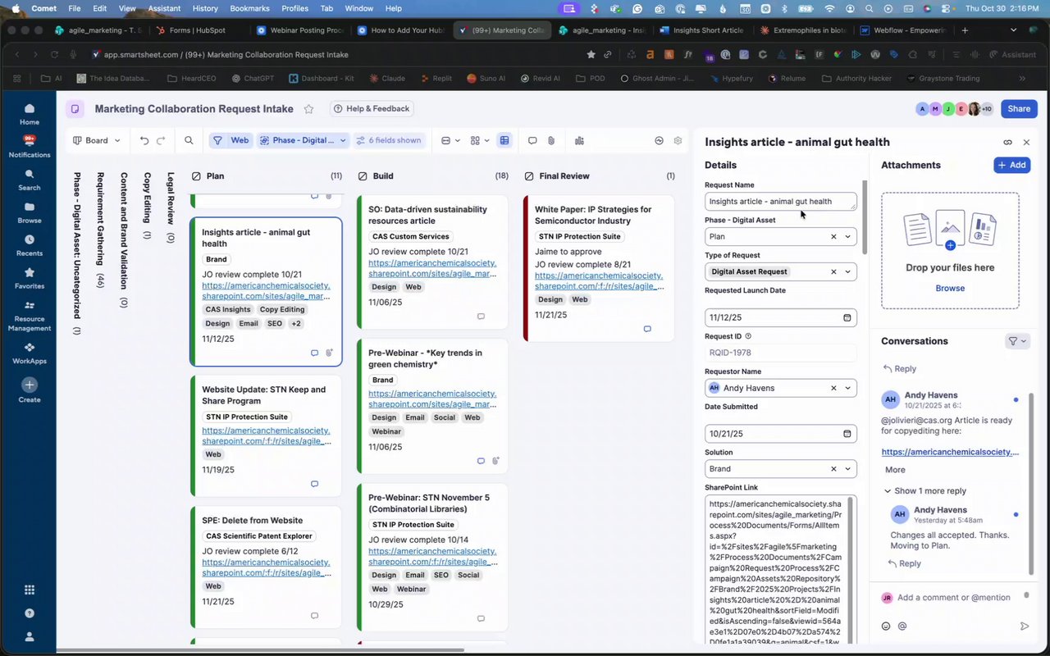This screenshot has width=1050, height=656.
Task: Switch to the Insights Short Article tab
Action: click(701, 30)
